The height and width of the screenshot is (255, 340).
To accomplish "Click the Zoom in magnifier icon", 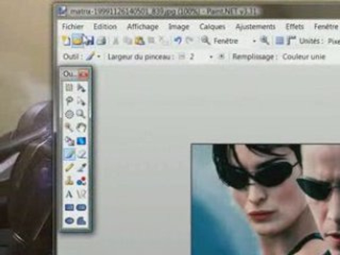I will coord(265,40).
